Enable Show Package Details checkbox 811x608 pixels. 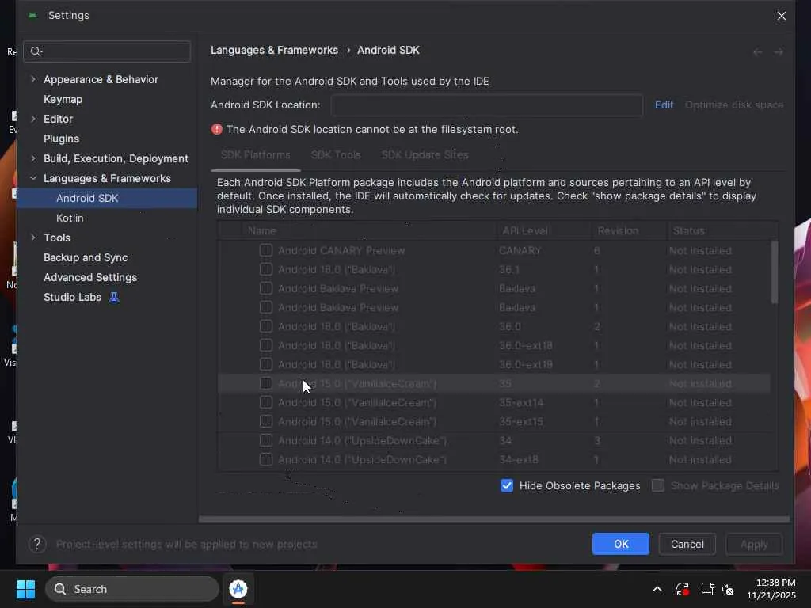(x=658, y=485)
